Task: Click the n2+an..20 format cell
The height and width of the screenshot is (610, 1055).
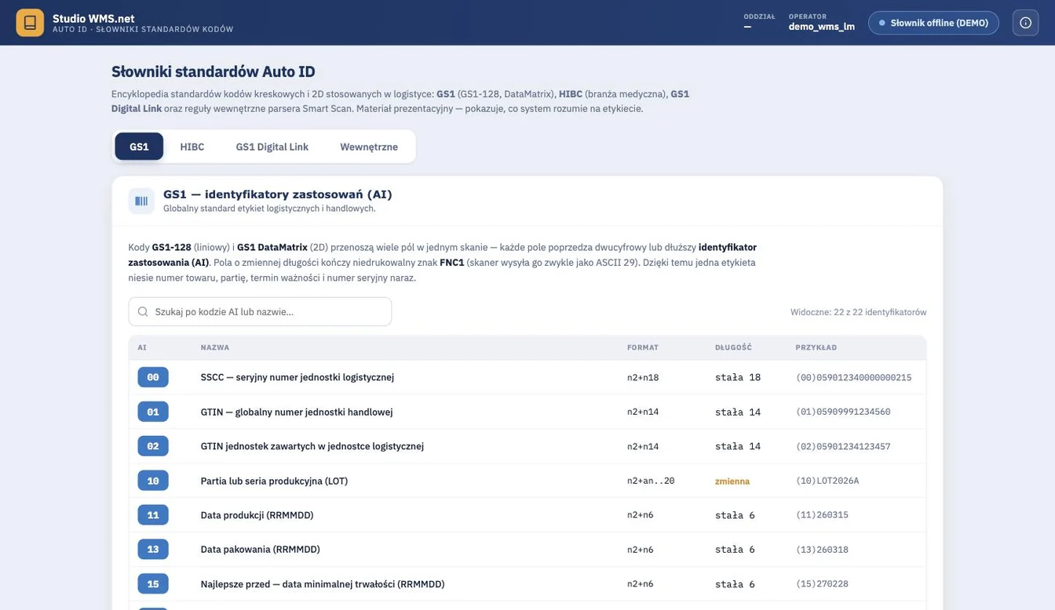Action: [651, 481]
